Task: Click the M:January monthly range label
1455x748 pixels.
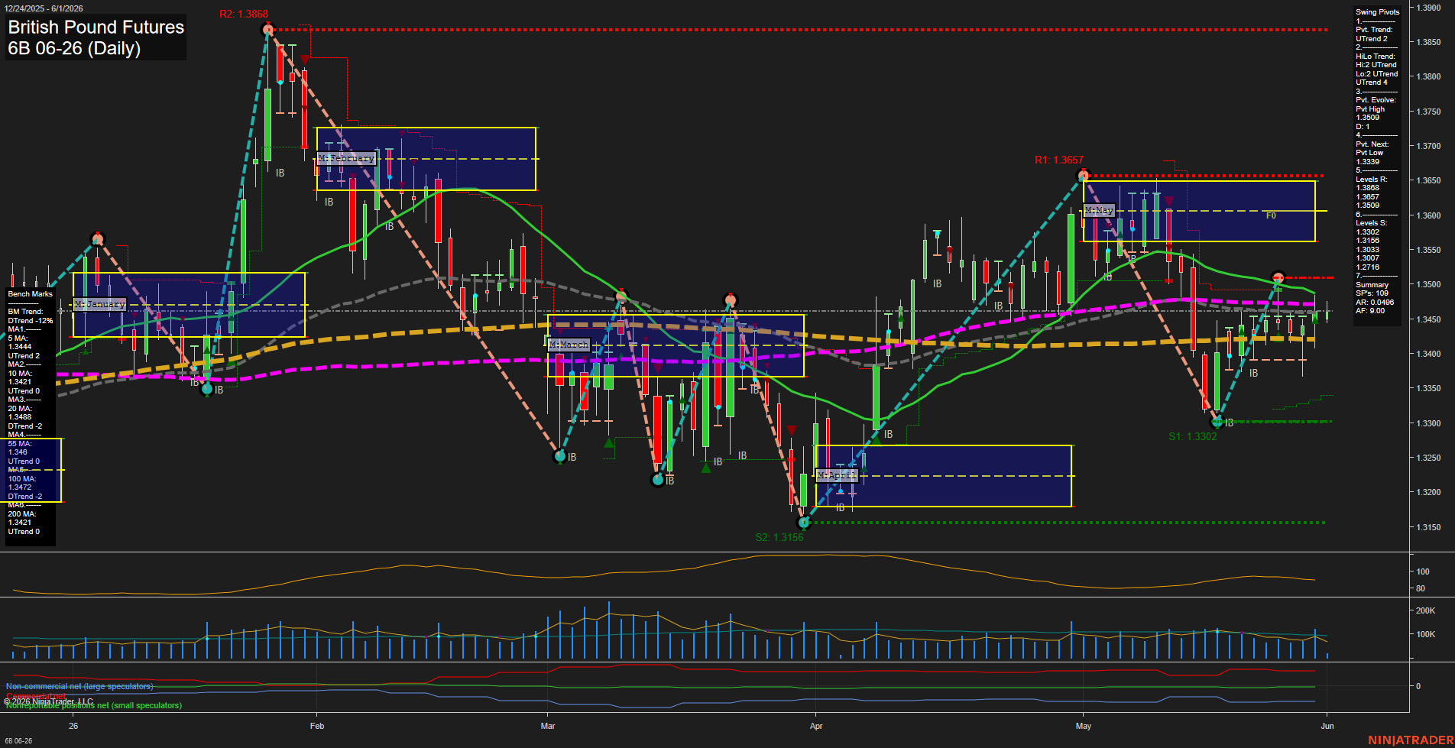Action: click(x=100, y=304)
